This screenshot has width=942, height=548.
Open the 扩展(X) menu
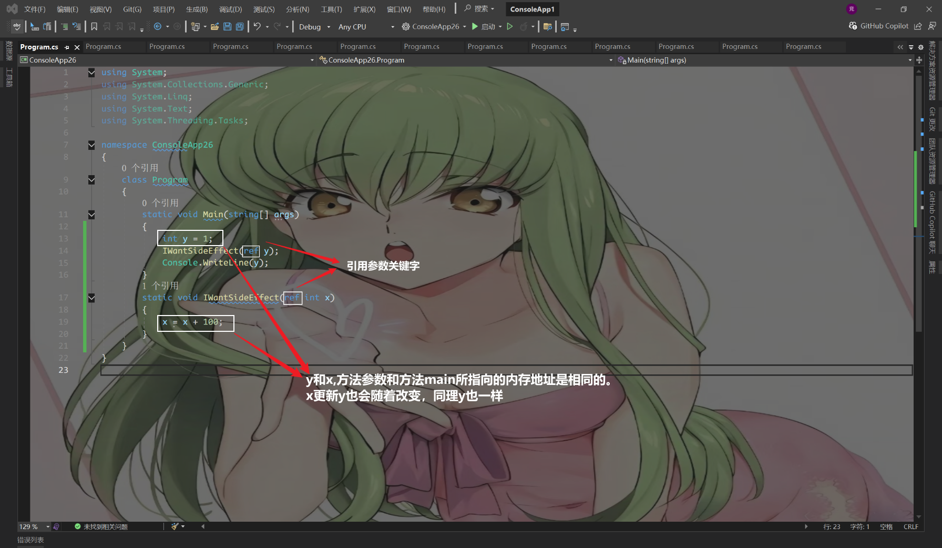[364, 9]
